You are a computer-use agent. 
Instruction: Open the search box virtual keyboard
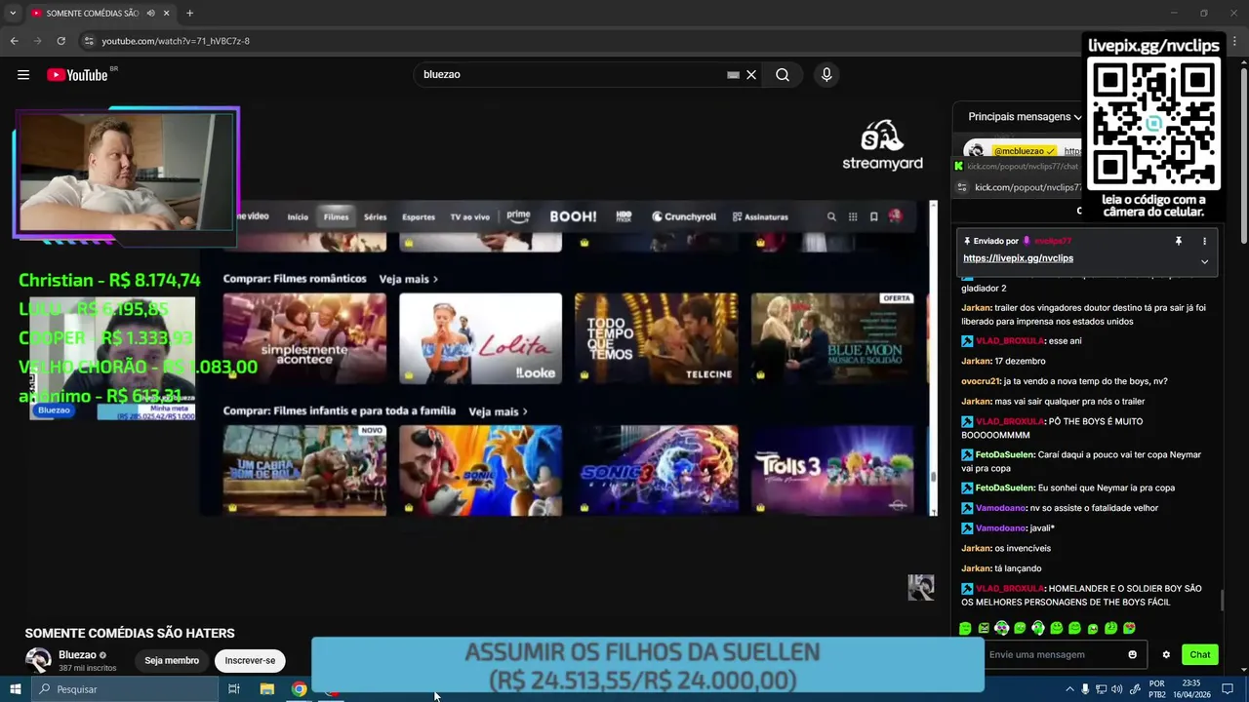click(733, 75)
